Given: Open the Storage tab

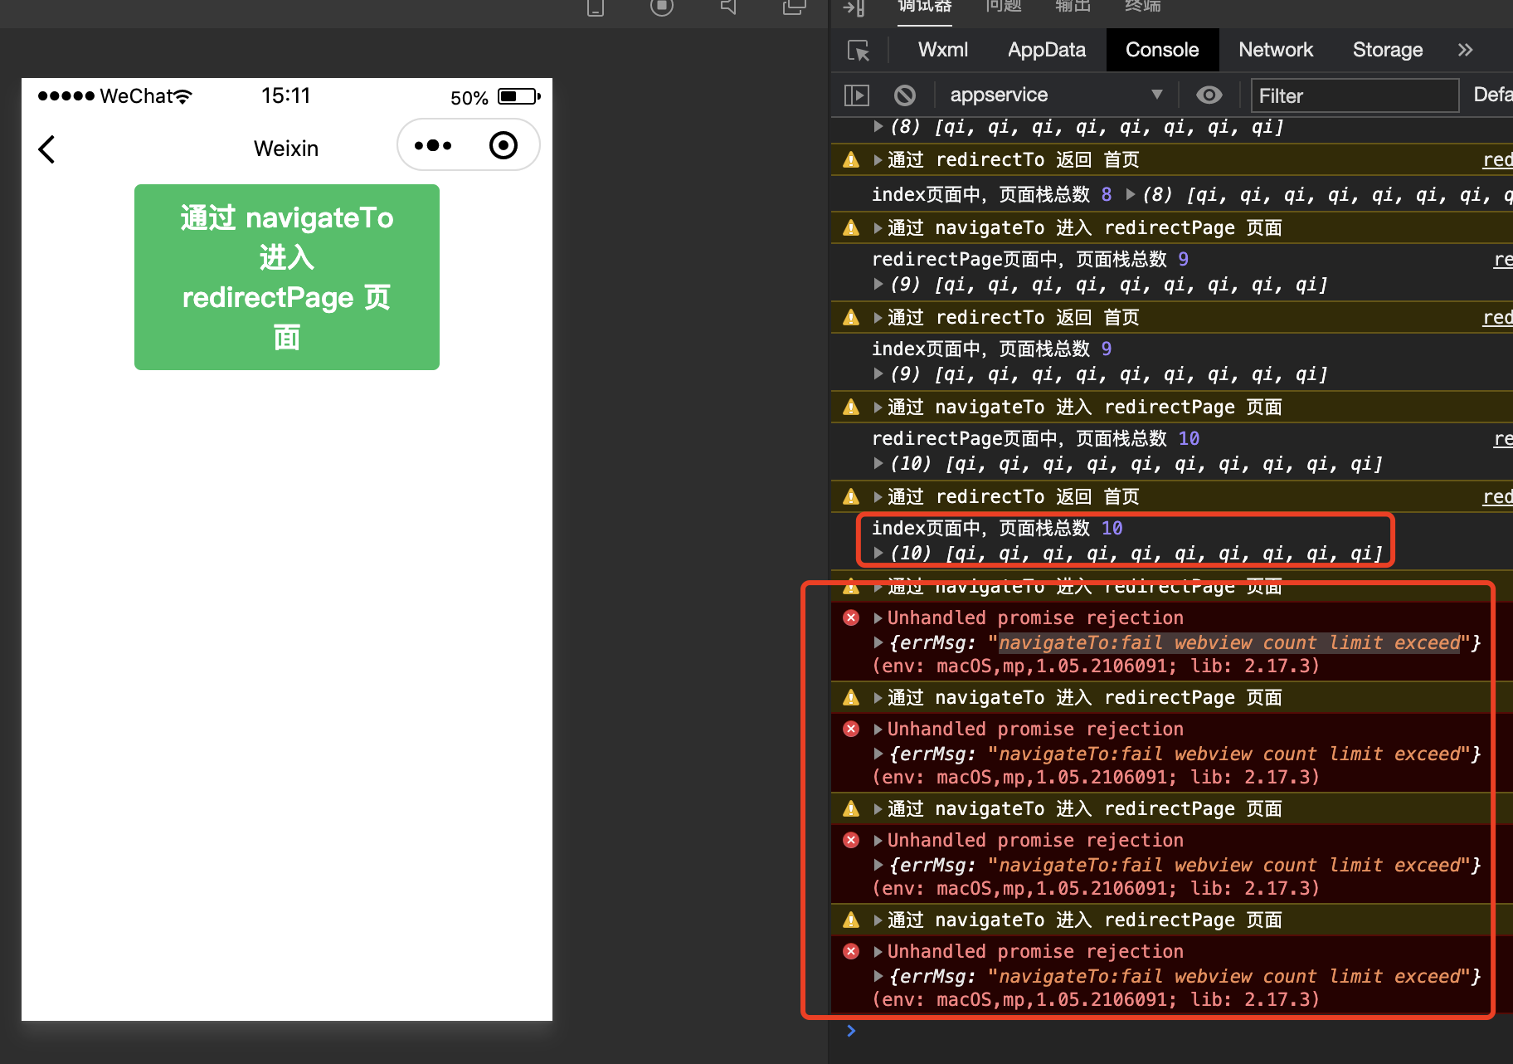Looking at the screenshot, I should click(x=1388, y=50).
